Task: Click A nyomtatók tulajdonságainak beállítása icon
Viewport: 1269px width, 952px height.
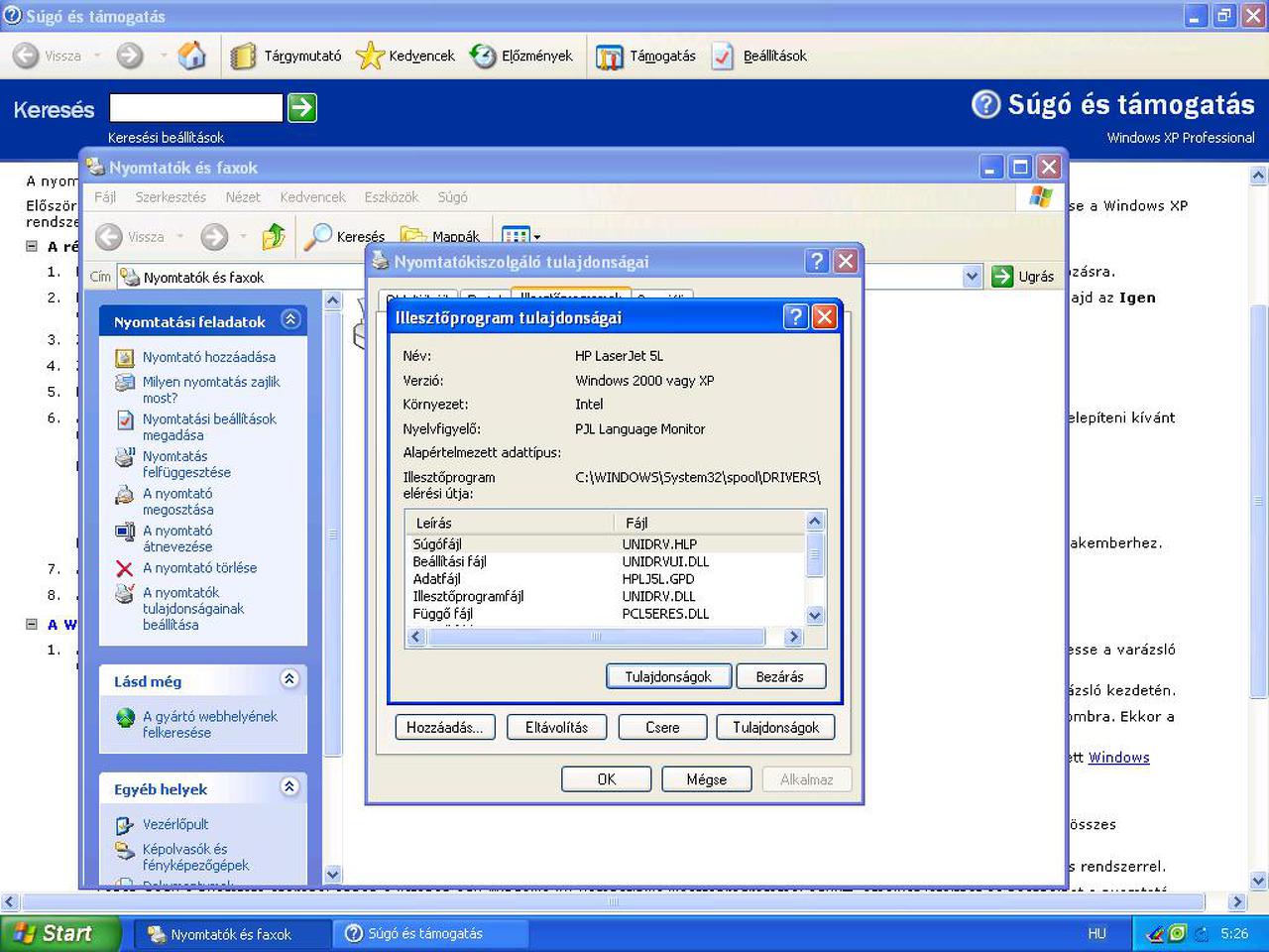Action: click(x=125, y=593)
